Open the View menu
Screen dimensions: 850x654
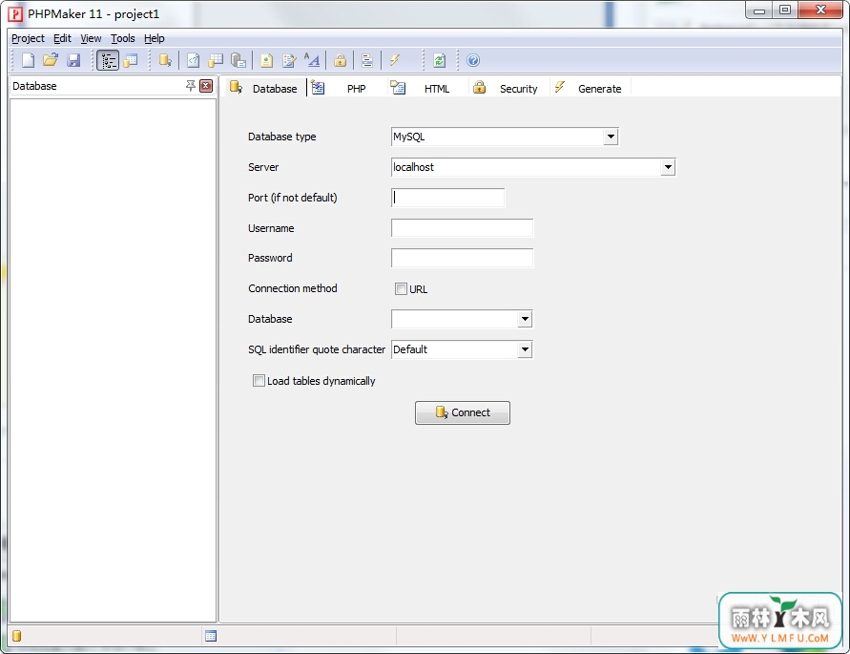91,38
